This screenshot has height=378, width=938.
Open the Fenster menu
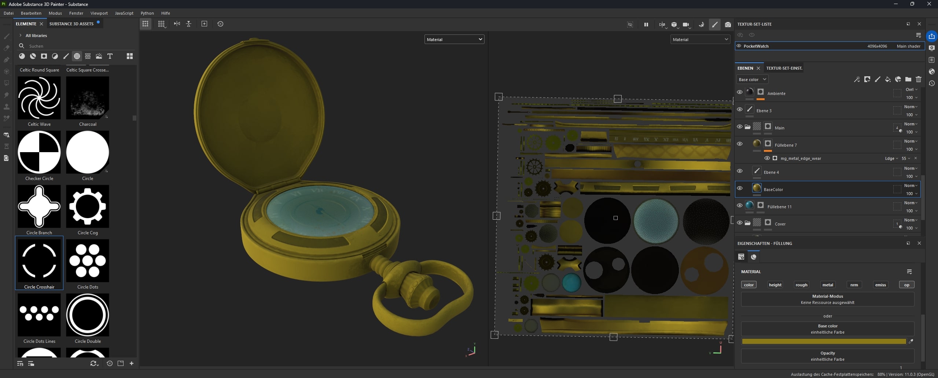76,13
